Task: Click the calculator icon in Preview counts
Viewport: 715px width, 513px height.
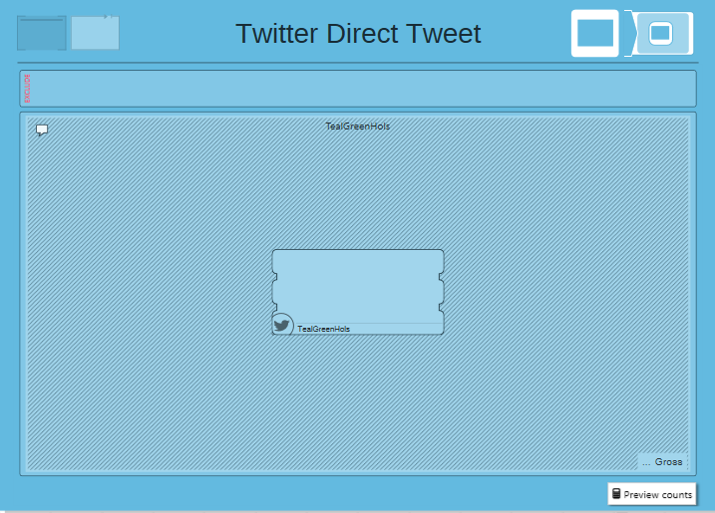Action: [x=616, y=494]
